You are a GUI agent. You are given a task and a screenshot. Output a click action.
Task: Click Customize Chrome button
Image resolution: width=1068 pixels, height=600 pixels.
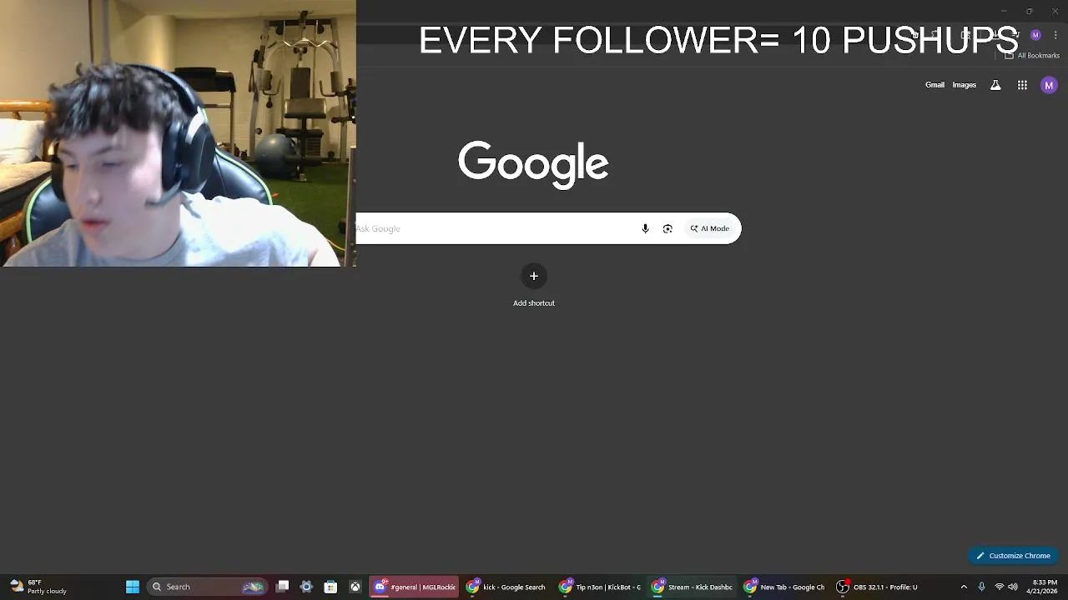(1014, 556)
